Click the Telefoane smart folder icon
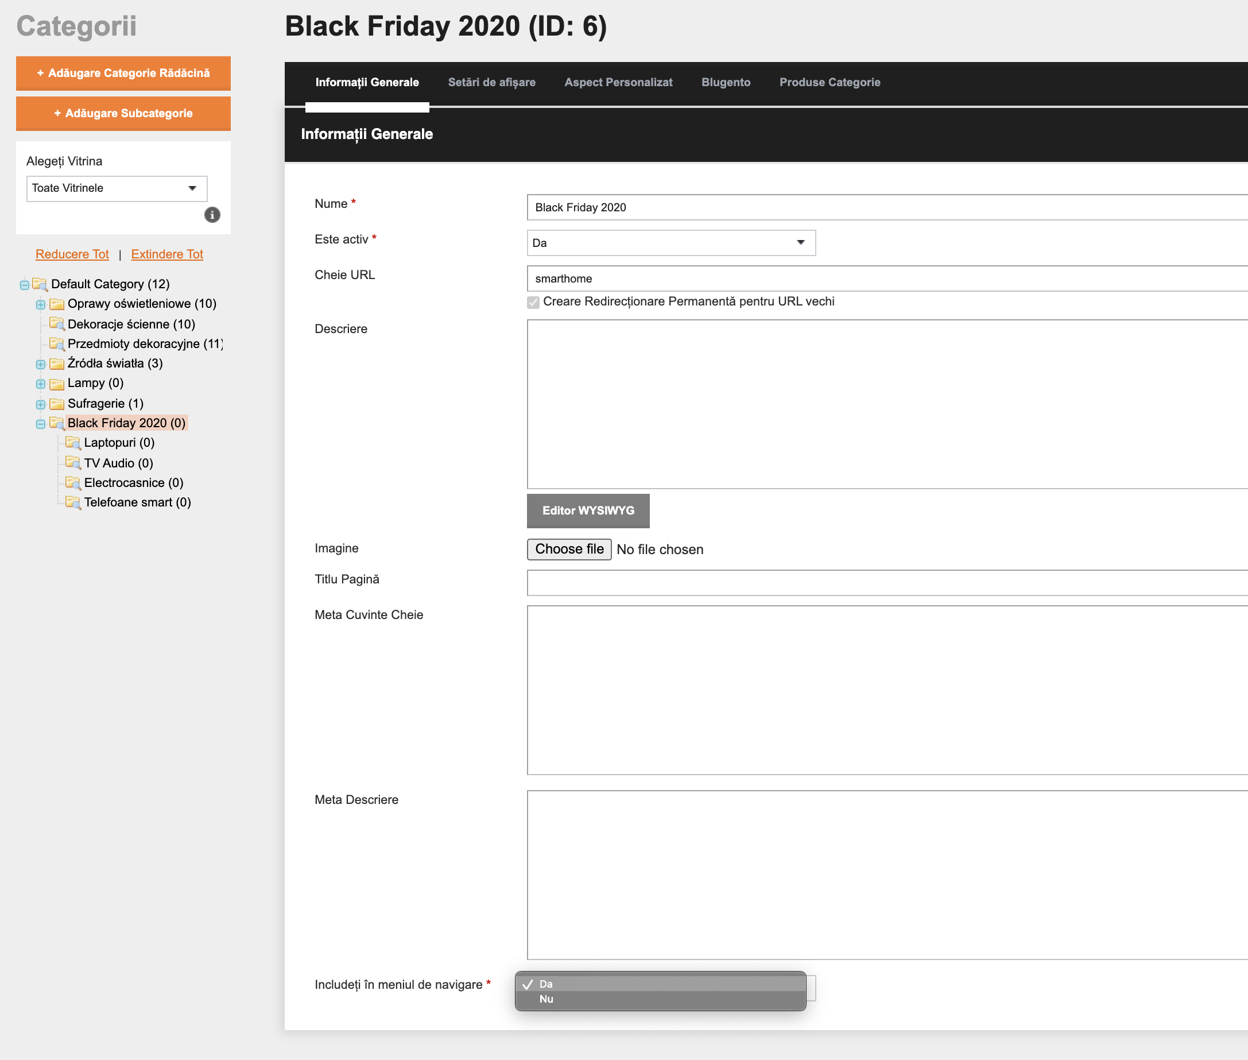Viewport: 1248px width, 1060px height. pos(73,502)
